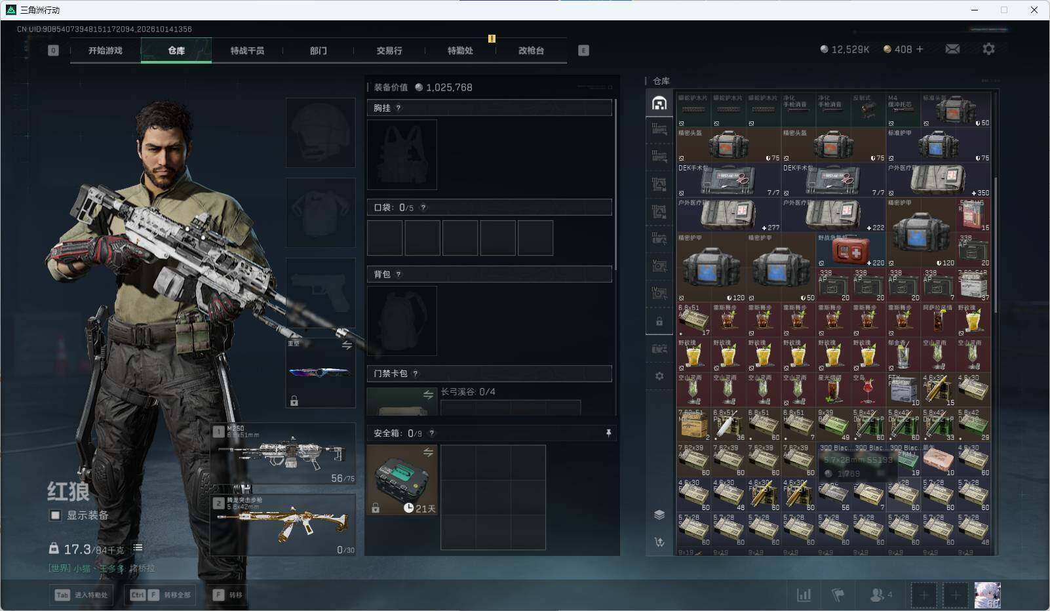1050x611 pixels.
Task: Switch to the 交易行 tab
Action: pyautogui.click(x=389, y=50)
